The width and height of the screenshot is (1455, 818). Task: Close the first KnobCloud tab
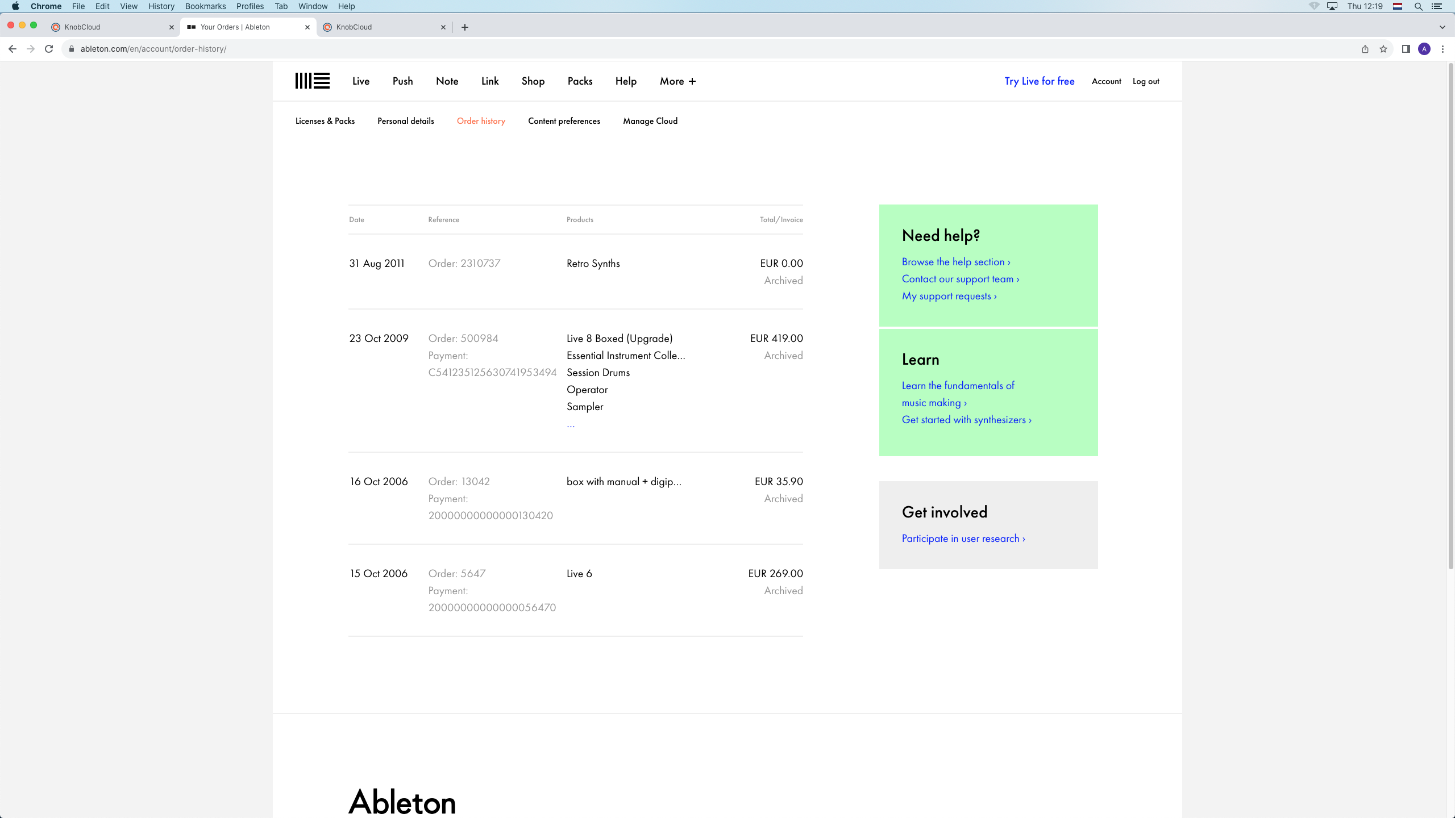172,27
